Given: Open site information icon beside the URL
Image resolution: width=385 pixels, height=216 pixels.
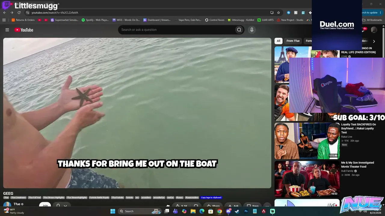Looking at the screenshot, I should point(27,13).
